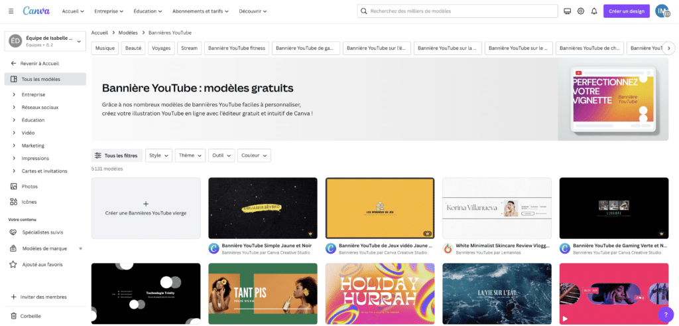679x326 pixels.
Task: Open the Découvrir dropdown menu
Action: tap(253, 11)
